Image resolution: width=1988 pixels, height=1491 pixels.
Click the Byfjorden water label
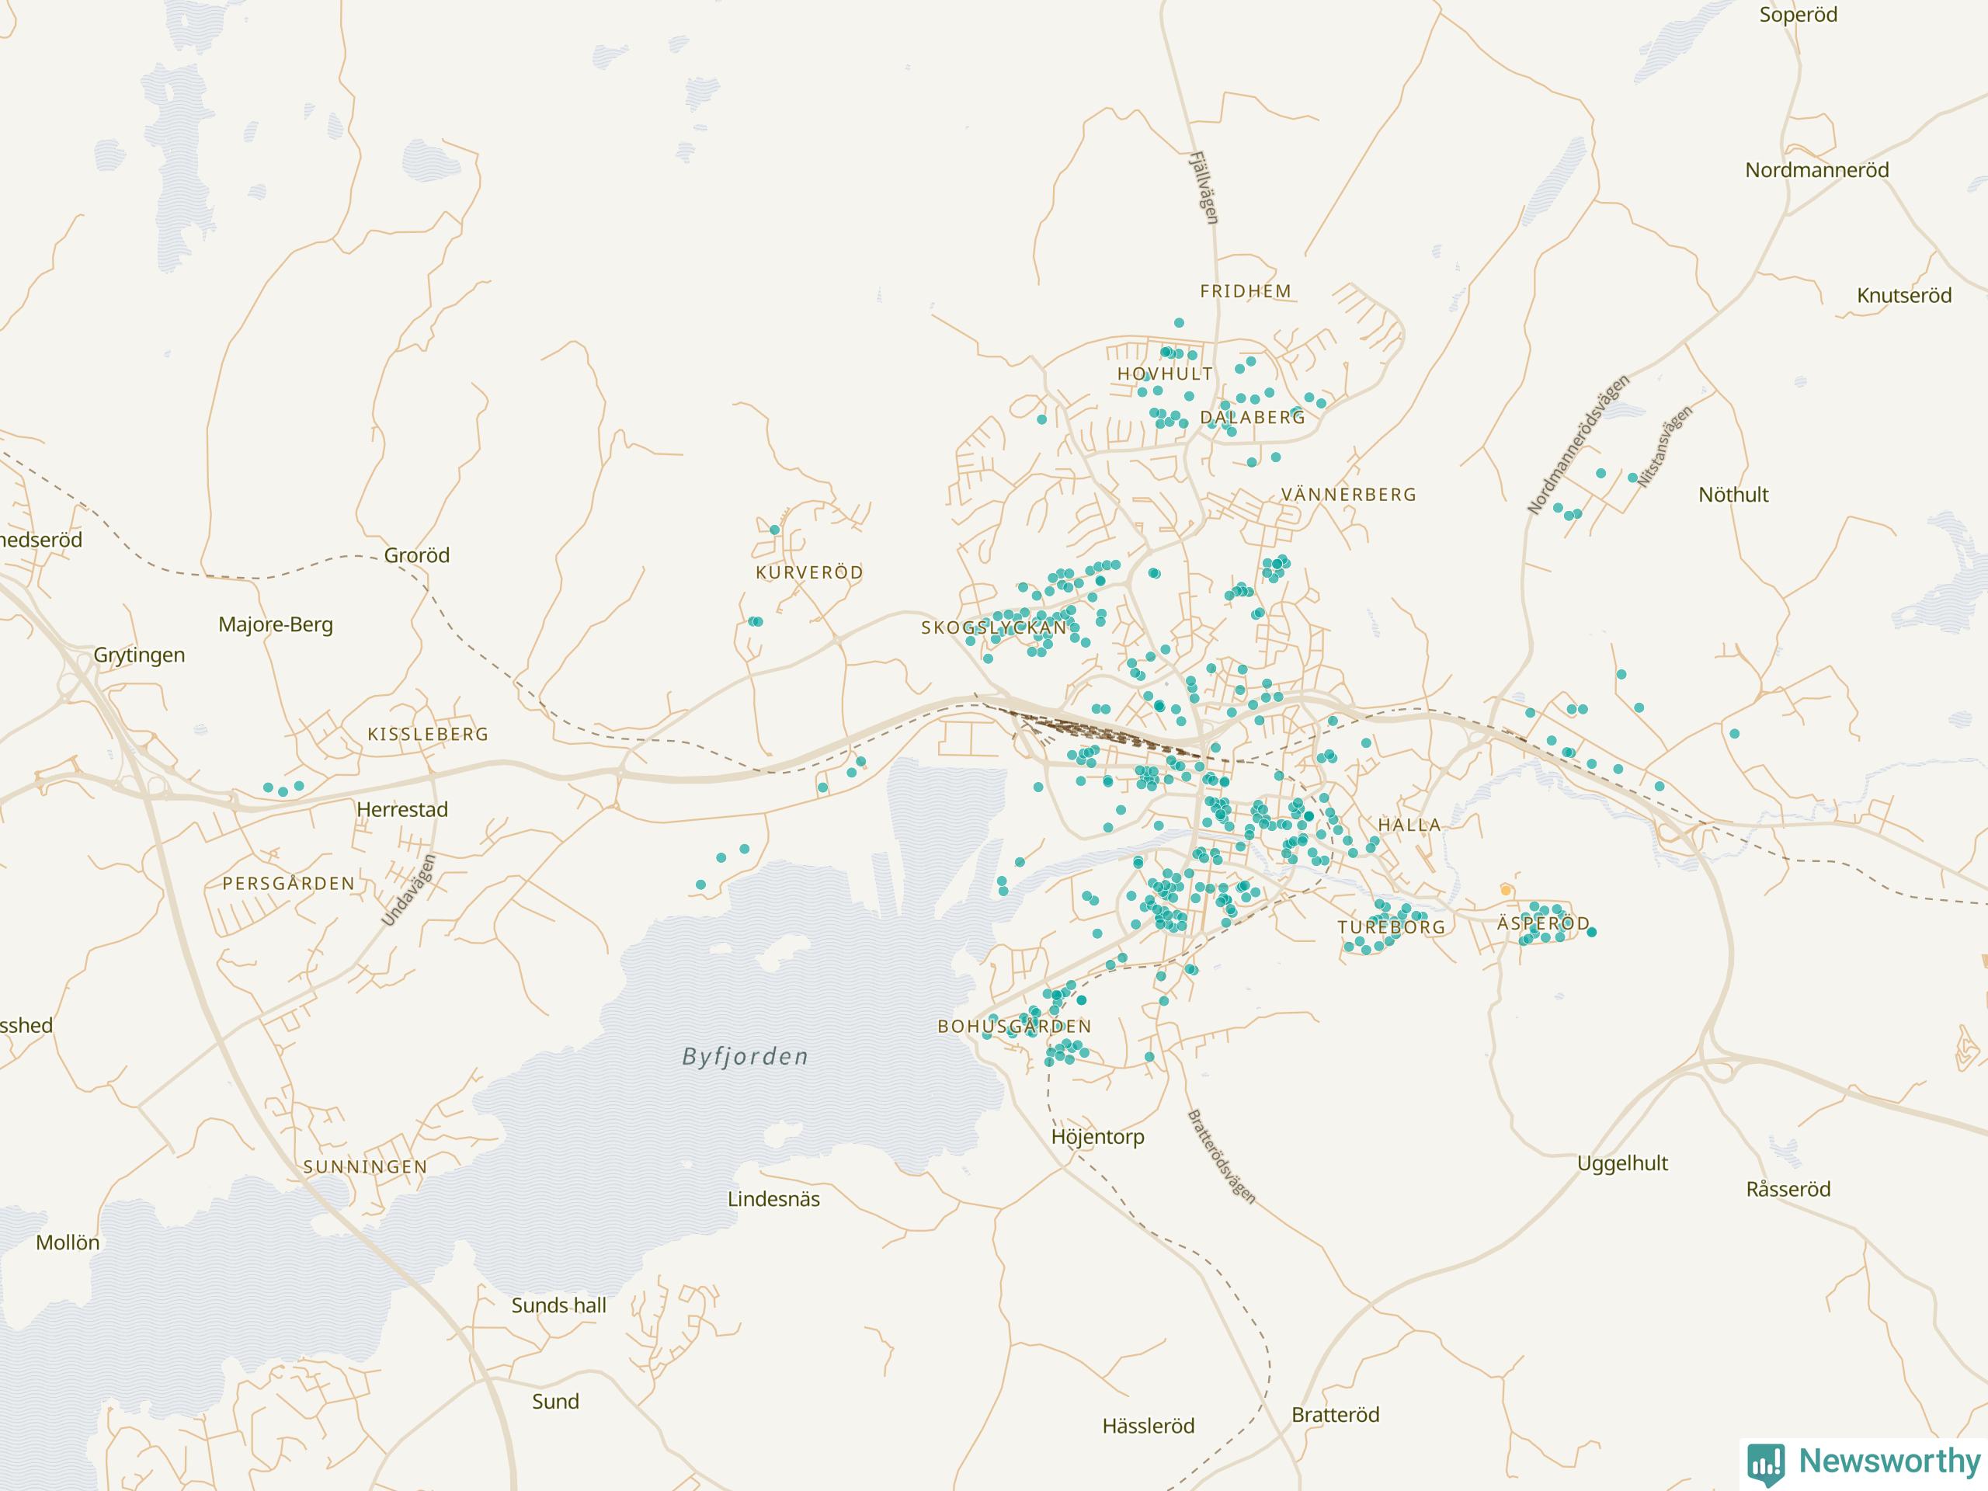tap(745, 1056)
